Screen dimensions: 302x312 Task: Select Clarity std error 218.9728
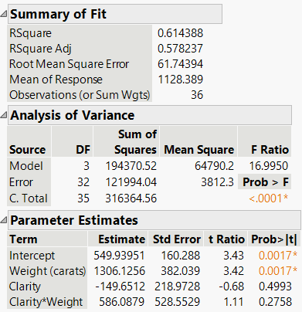pyautogui.click(x=177, y=287)
